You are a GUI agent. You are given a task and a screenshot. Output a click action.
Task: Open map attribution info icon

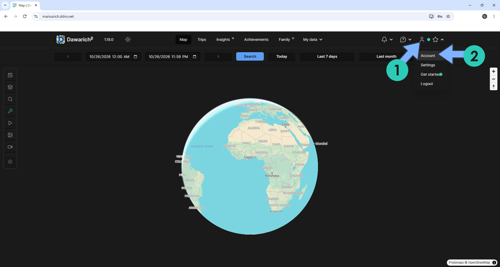[494, 263]
